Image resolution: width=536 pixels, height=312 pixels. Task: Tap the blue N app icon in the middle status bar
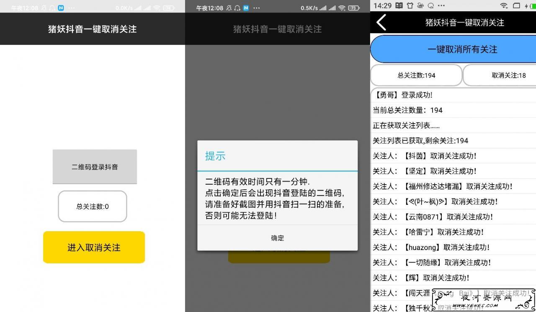pyautogui.click(x=246, y=8)
